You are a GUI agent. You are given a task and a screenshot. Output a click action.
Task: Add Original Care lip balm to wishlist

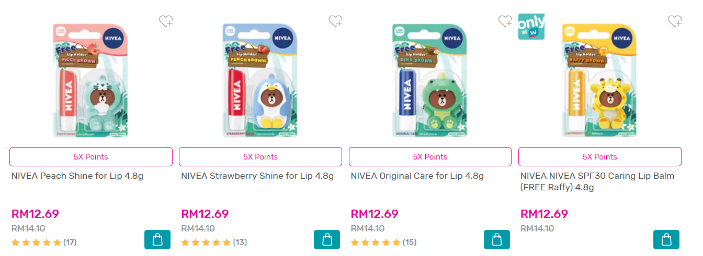[505, 21]
